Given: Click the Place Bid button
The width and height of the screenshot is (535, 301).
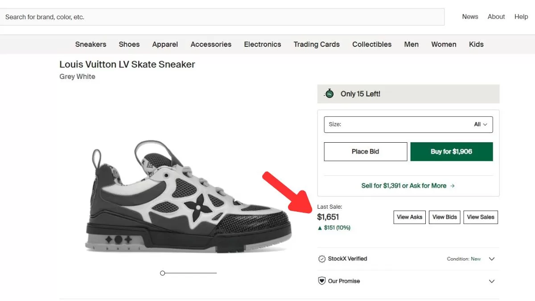Looking at the screenshot, I should coord(365,152).
